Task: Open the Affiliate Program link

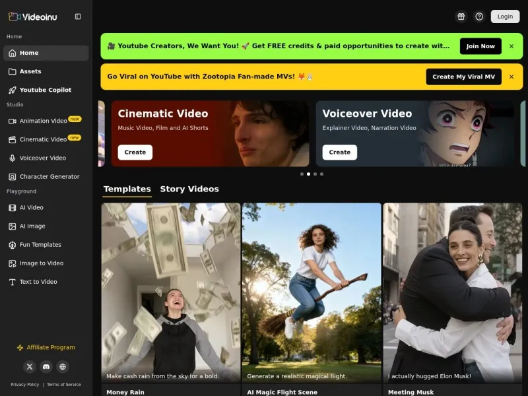Action: coord(46,347)
